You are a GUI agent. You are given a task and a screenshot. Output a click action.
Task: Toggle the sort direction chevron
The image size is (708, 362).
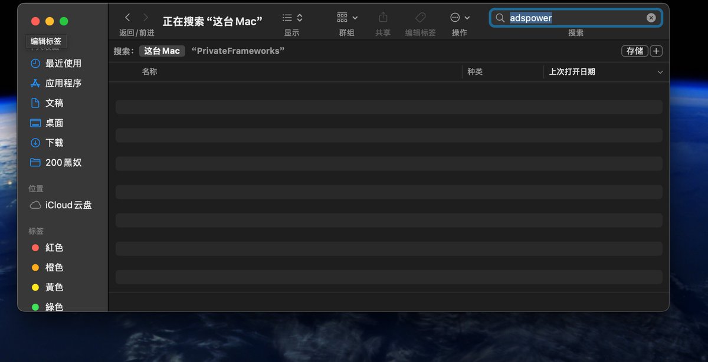(660, 72)
